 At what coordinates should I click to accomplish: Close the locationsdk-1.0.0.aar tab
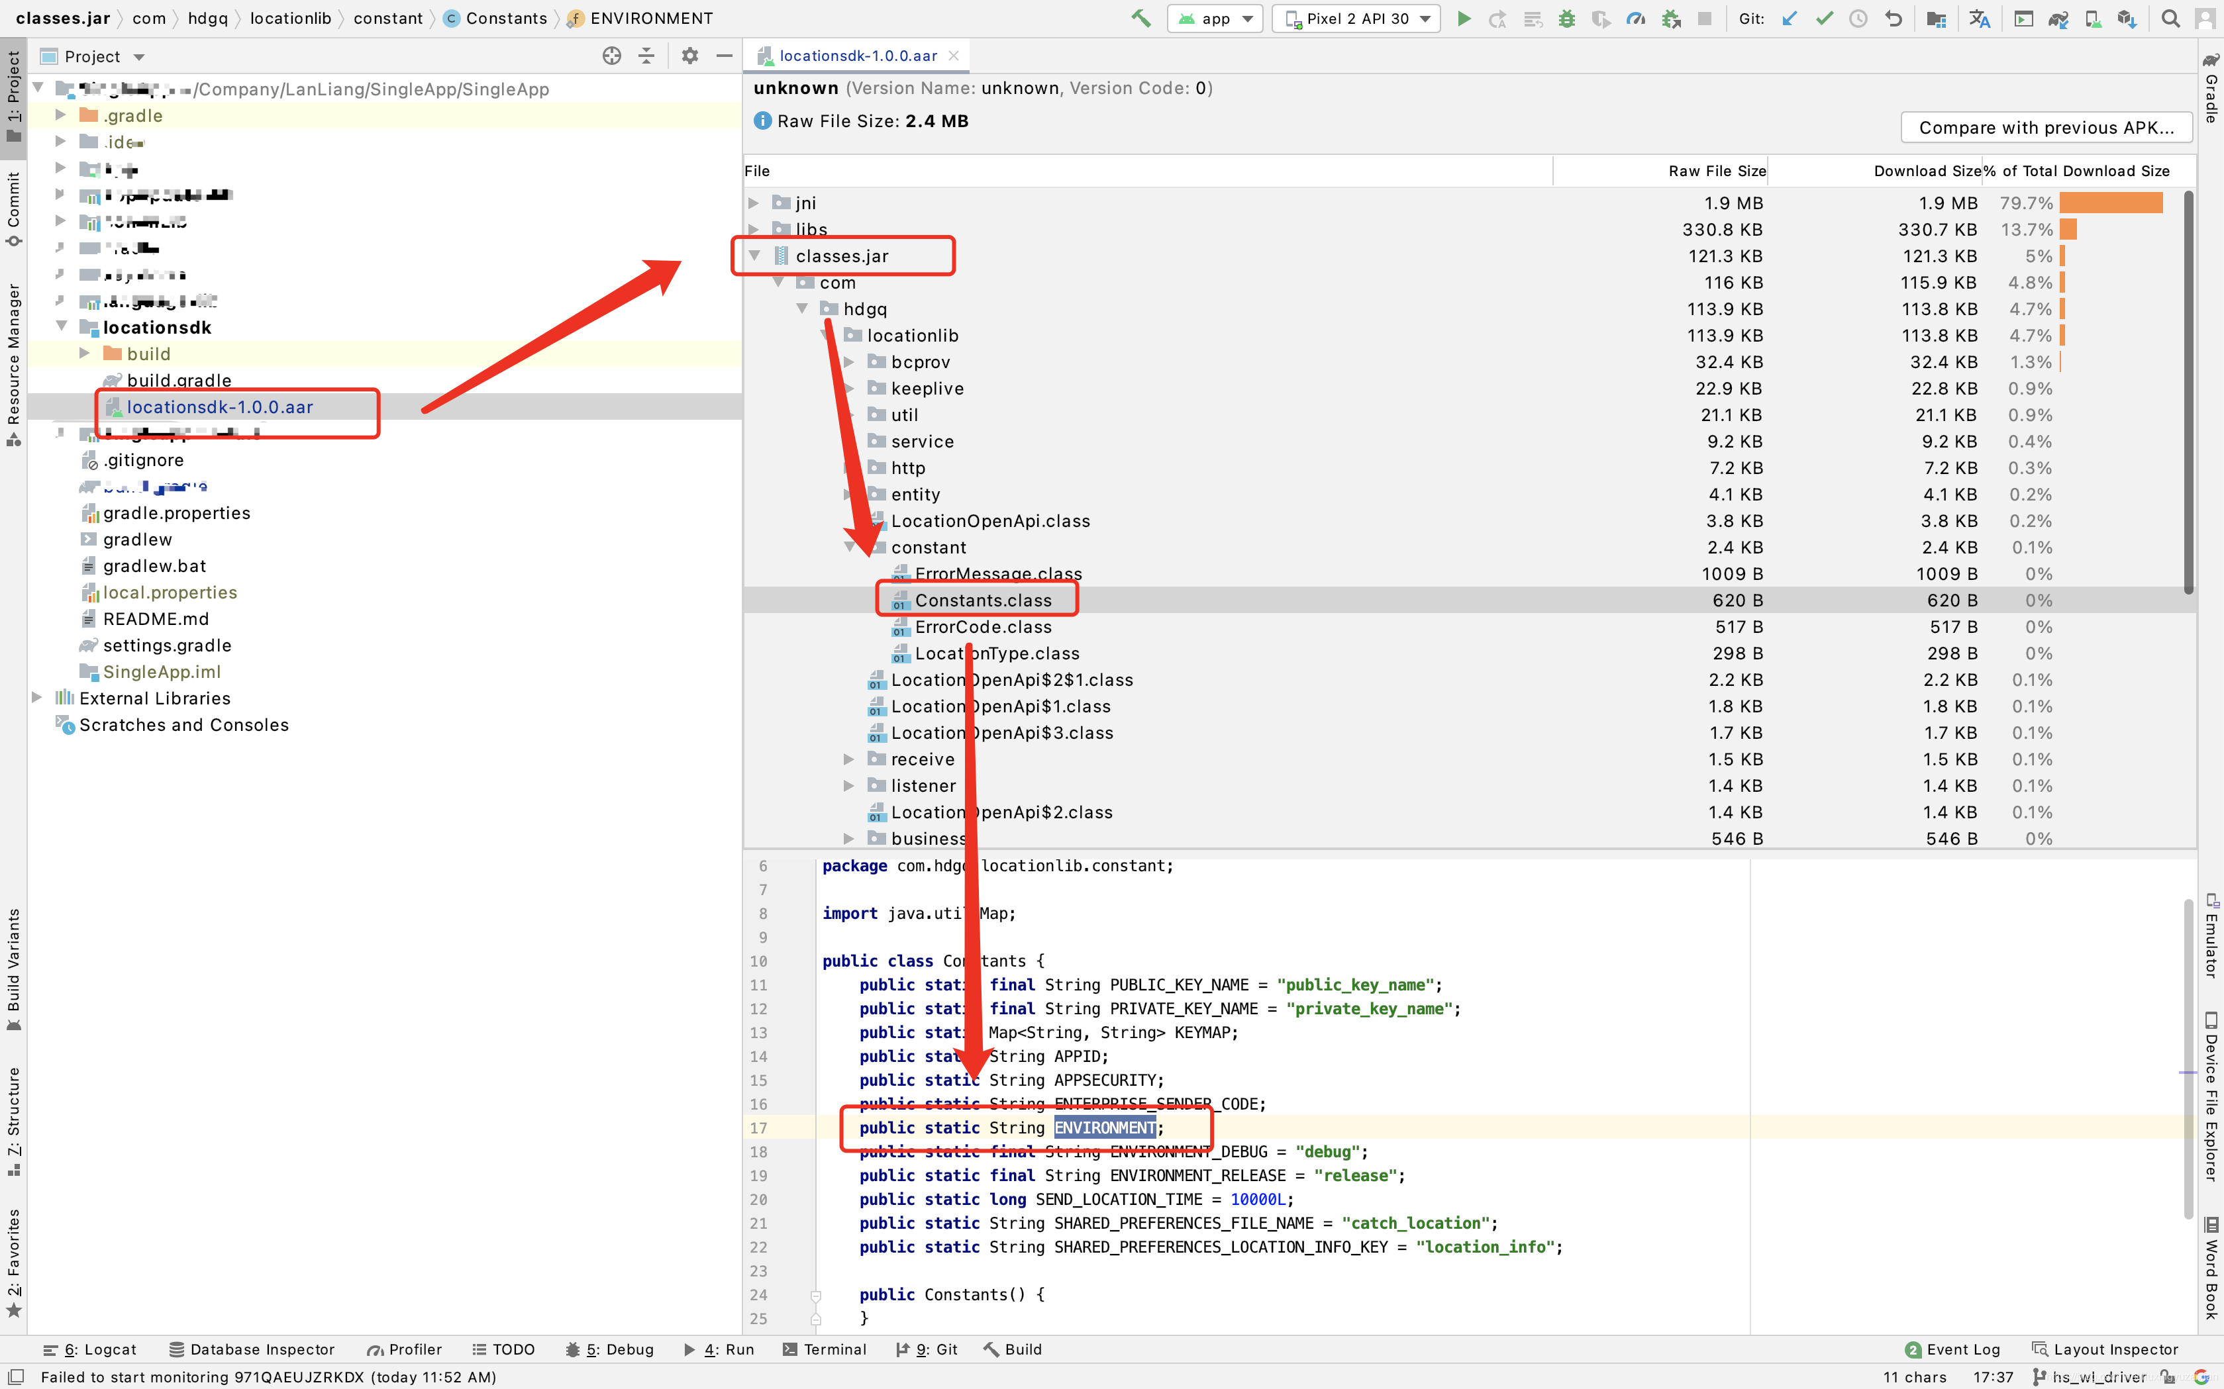pos(954,55)
